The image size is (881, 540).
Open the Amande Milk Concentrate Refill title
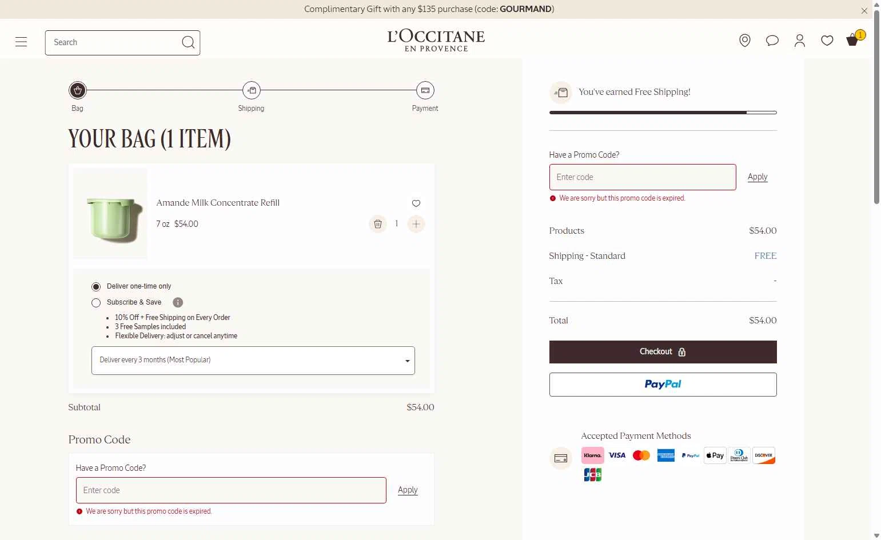[x=218, y=203]
